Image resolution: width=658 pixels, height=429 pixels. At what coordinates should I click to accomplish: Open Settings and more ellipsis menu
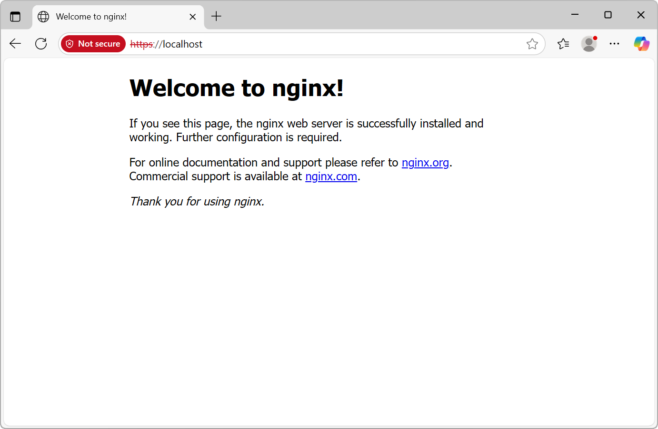[x=615, y=44]
